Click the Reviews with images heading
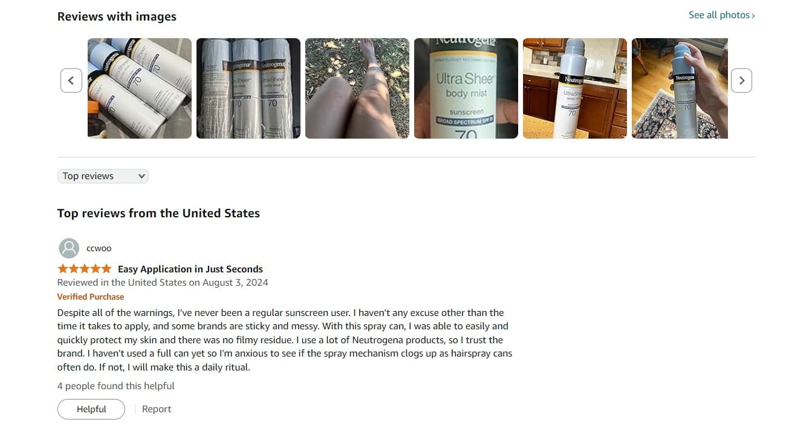786x431 pixels. tap(117, 16)
